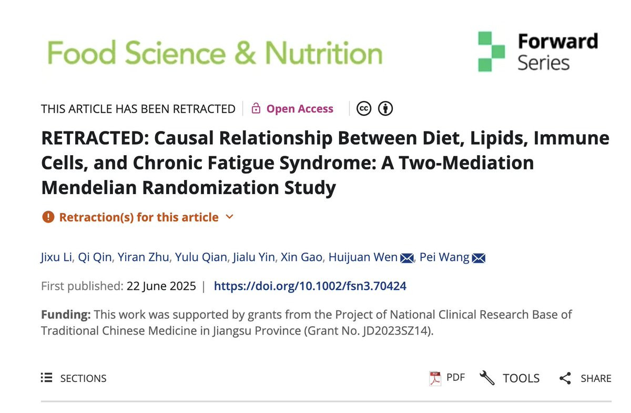
Task: Open the article DOI link
Action: (310, 286)
